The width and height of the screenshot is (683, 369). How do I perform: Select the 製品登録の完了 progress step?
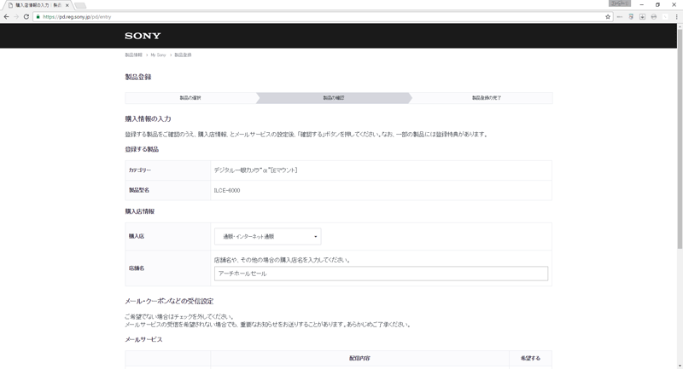(x=486, y=98)
